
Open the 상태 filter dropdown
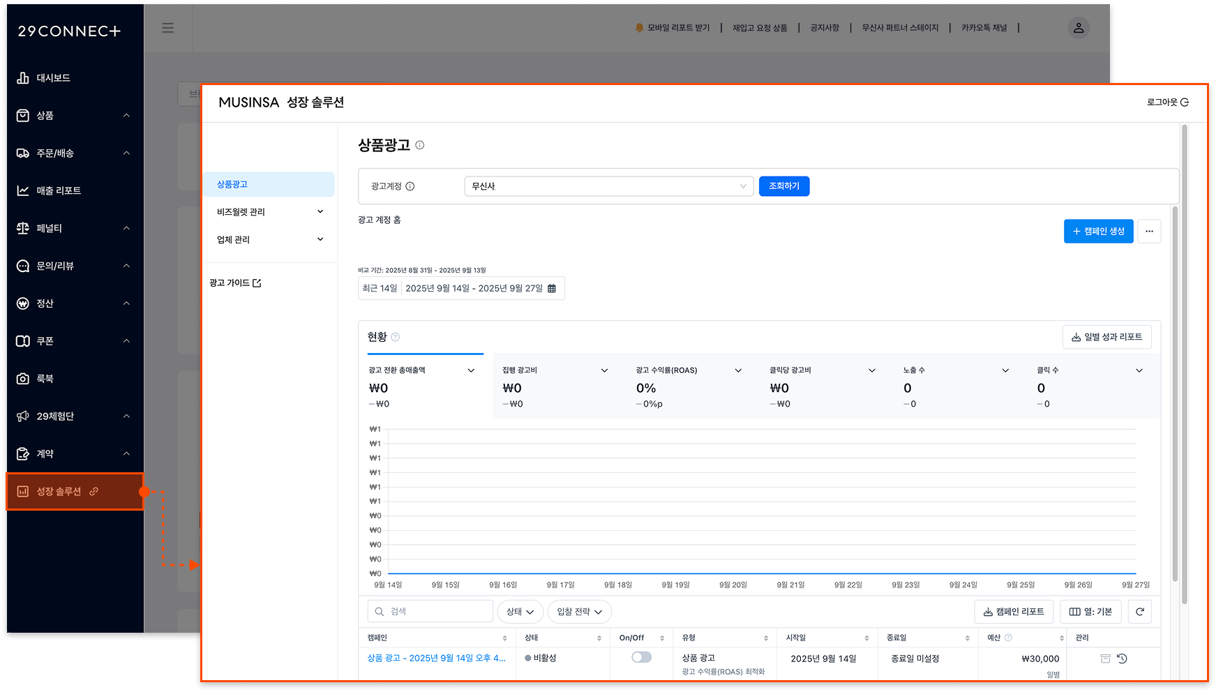pos(520,612)
